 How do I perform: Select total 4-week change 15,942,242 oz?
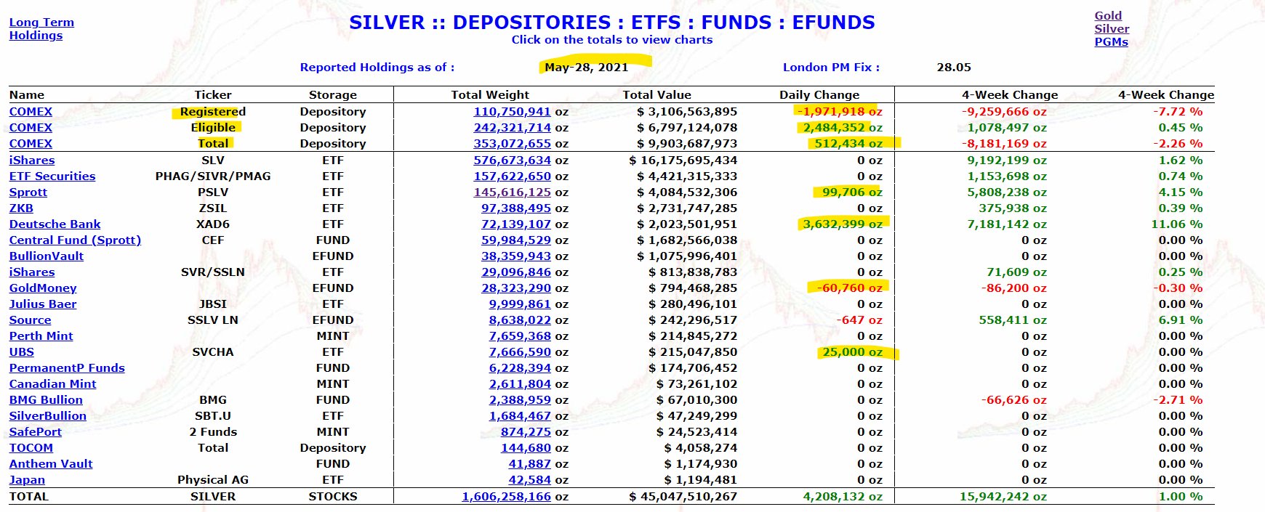[x=1003, y=497]
